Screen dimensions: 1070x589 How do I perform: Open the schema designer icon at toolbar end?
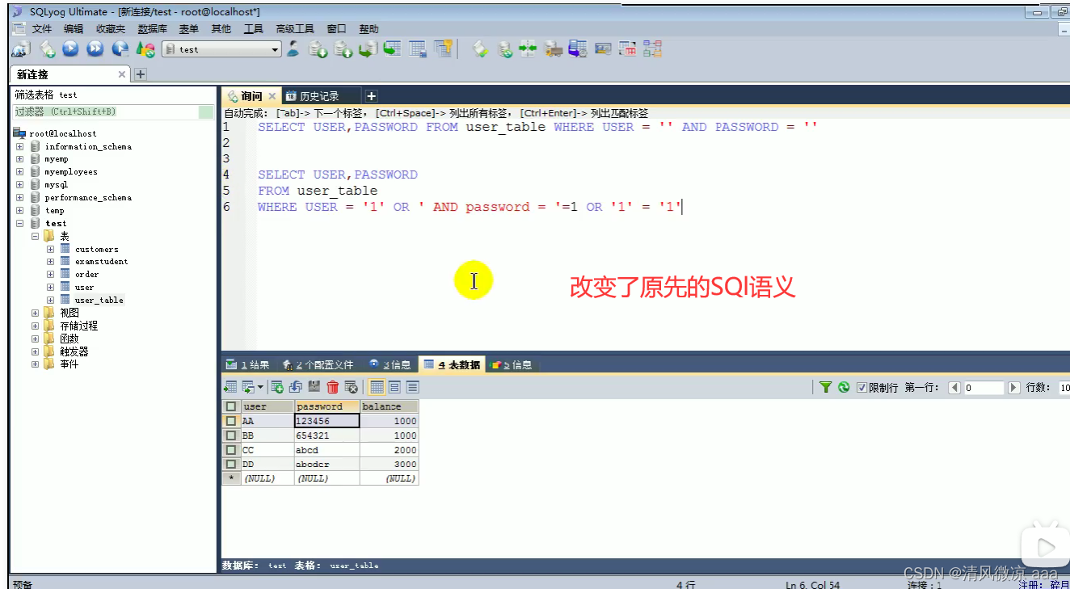651,49
